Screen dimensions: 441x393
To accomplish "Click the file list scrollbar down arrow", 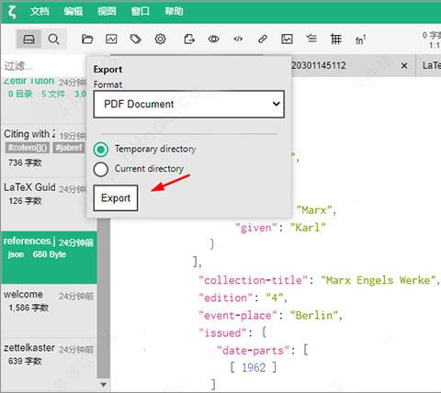I will click(104, 385).
